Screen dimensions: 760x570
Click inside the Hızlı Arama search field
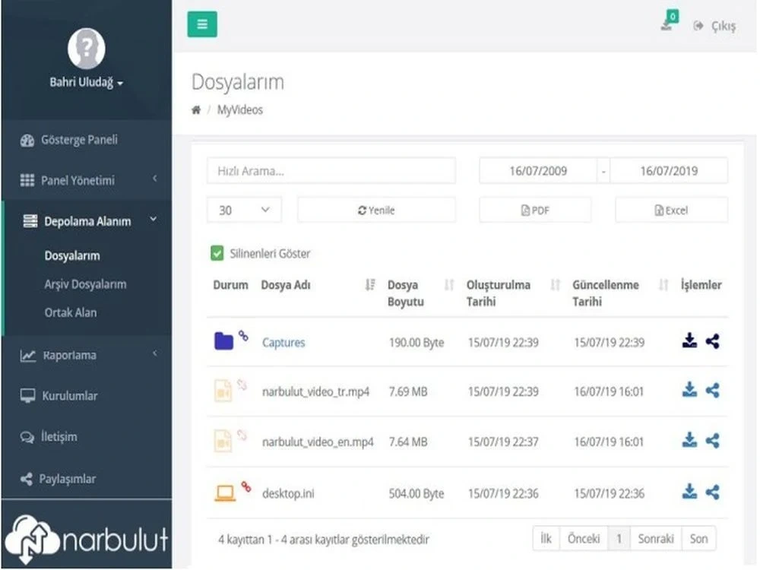[331, 170]
